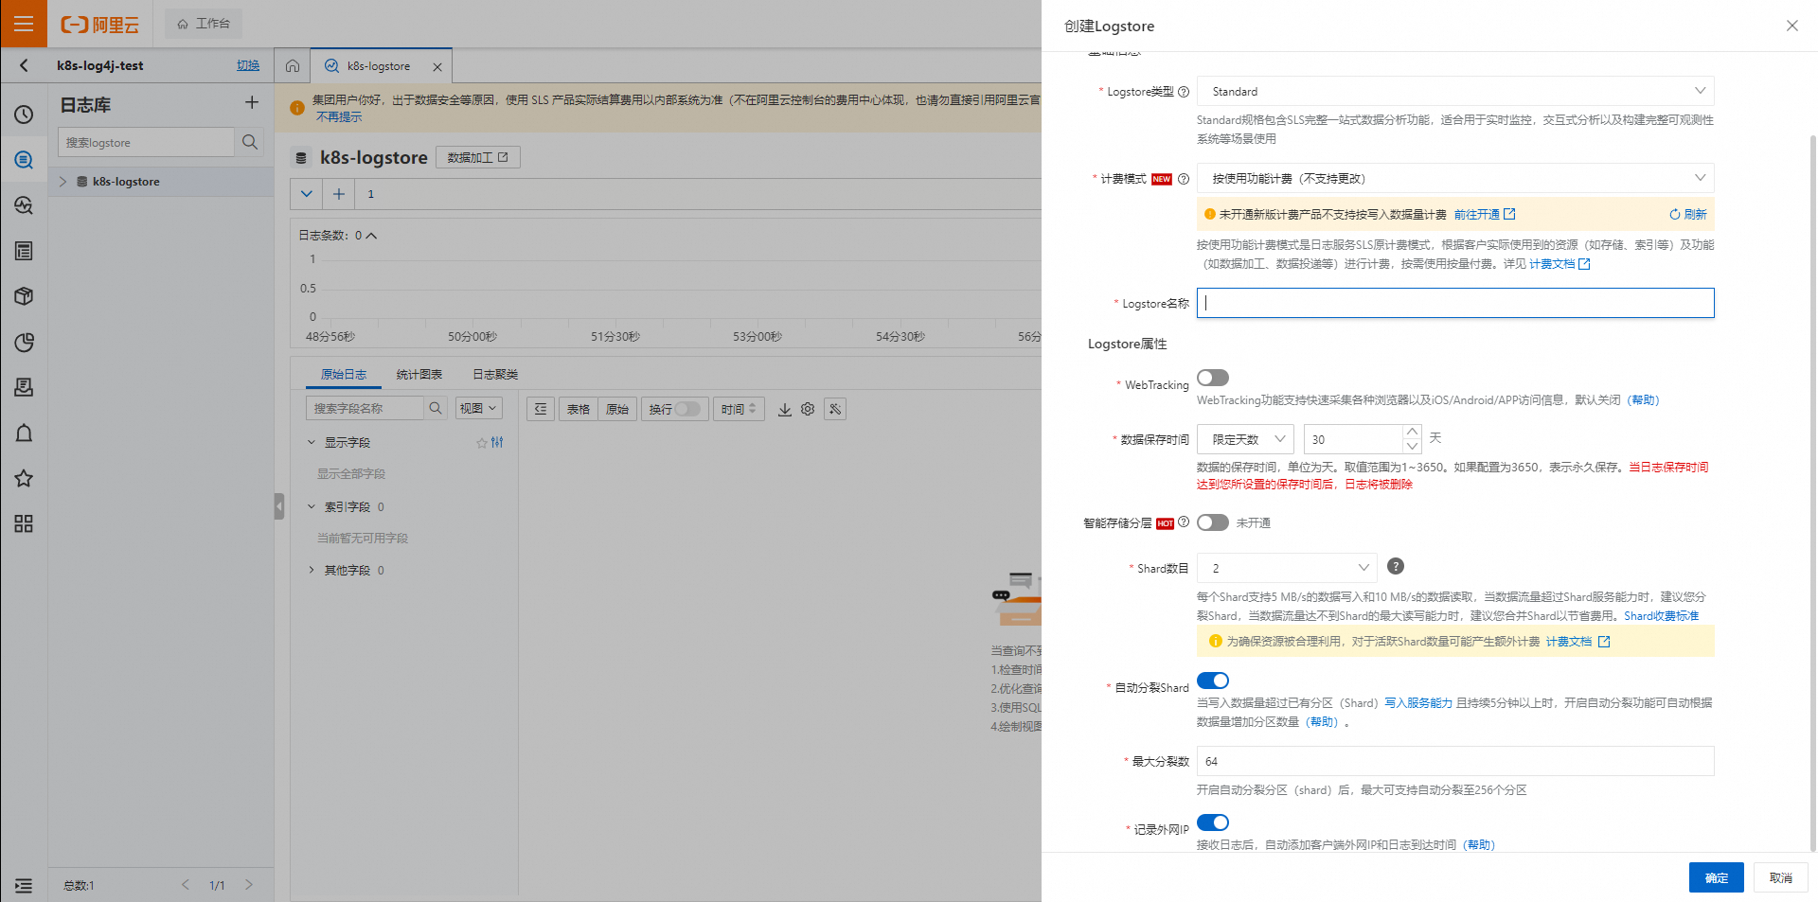The height and width of the screenshot is (902, 1818).
Task: Open the Shard数目 dropdown showing 2
Action: 1287,568
